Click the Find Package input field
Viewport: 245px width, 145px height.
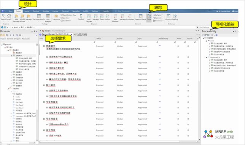[x=205, y=27]
